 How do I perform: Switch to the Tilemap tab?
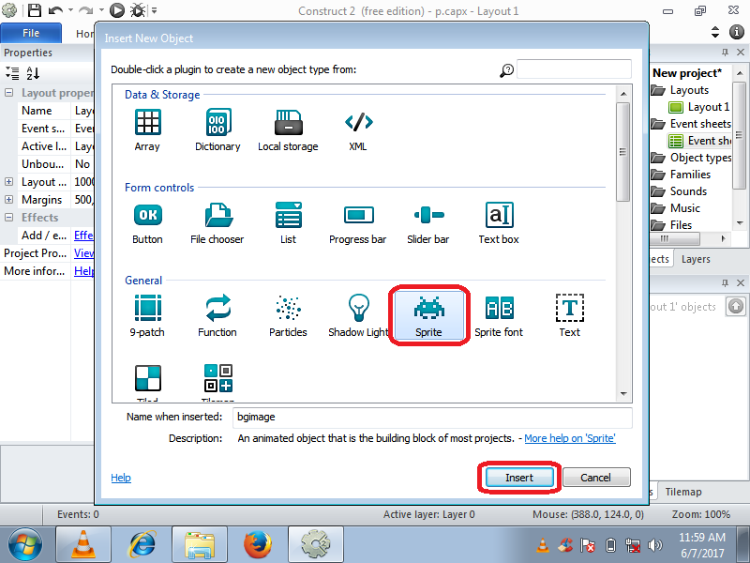pos(683,492)
